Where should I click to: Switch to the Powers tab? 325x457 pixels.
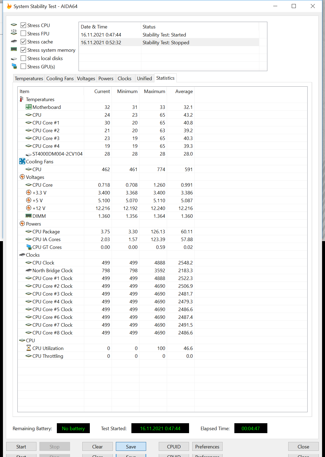[106, 78]
